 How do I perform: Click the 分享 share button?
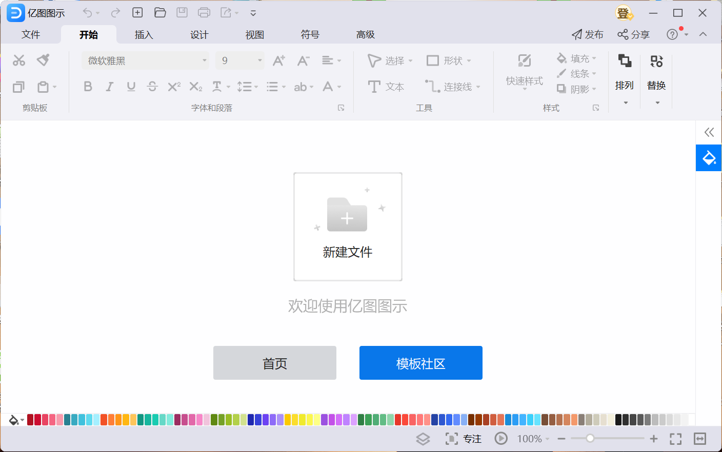tap(634, 34)
